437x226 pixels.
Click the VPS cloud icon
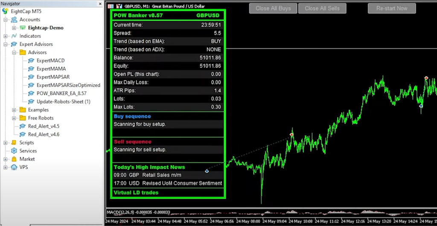click(14, 167)
